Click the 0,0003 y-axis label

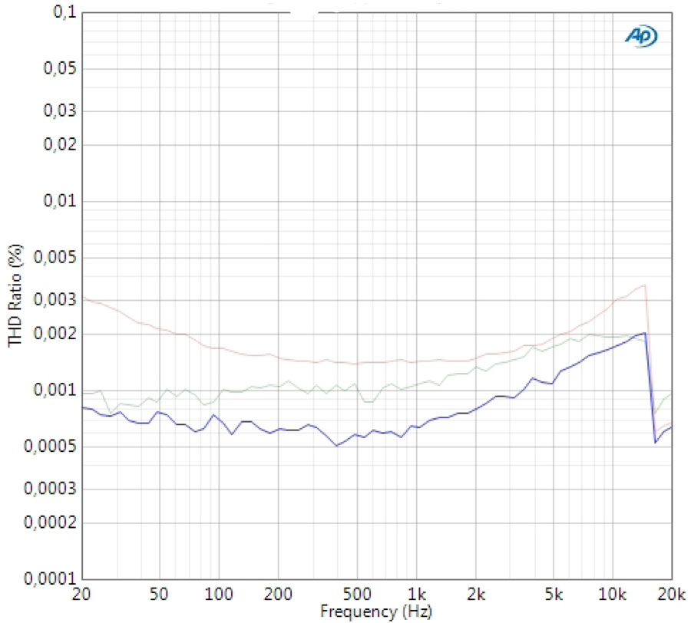[50, 489]
